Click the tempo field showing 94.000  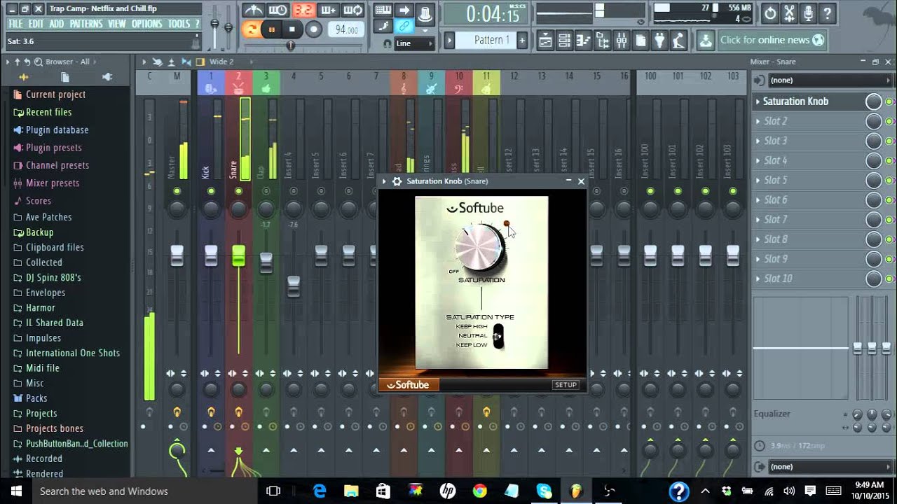346,29
